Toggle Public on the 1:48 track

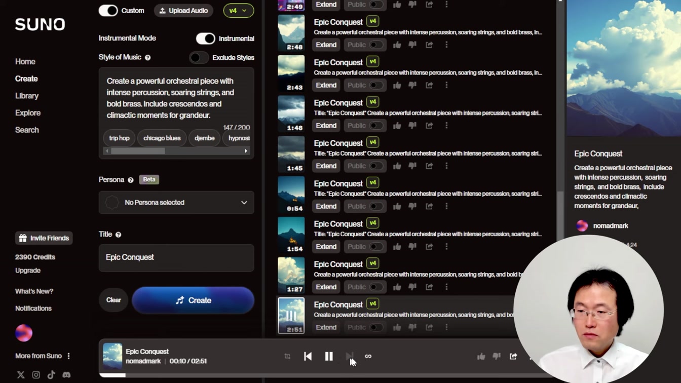pos(376,126)
